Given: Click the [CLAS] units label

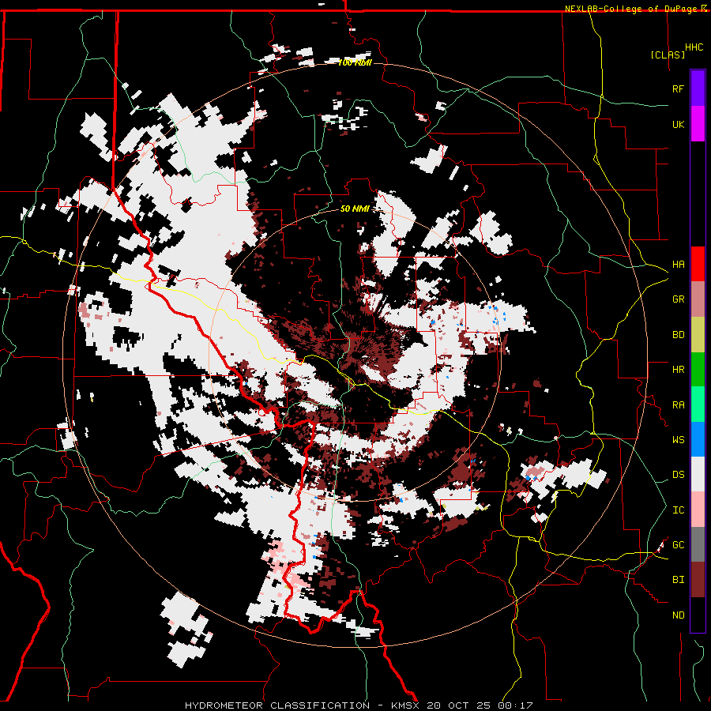Looking at the screenshot, I should (x=668, y=55).
